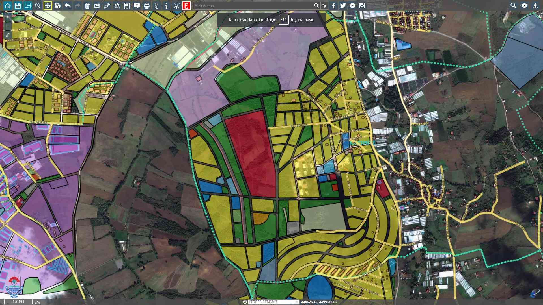
Task: Click the trash (delete) icon
Action: [87, 6]
